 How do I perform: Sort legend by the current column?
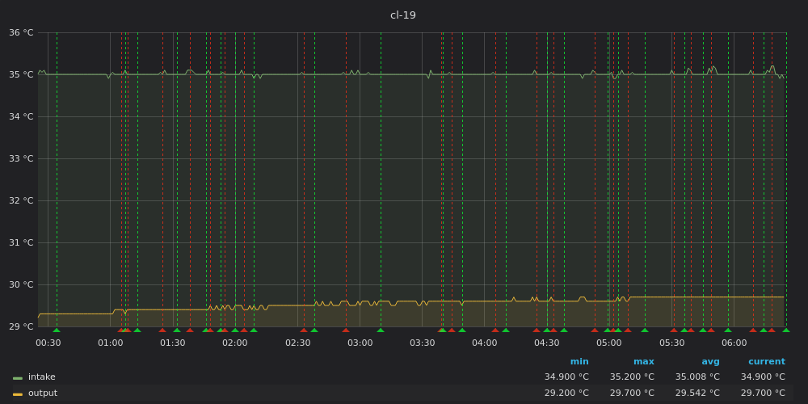766,362
